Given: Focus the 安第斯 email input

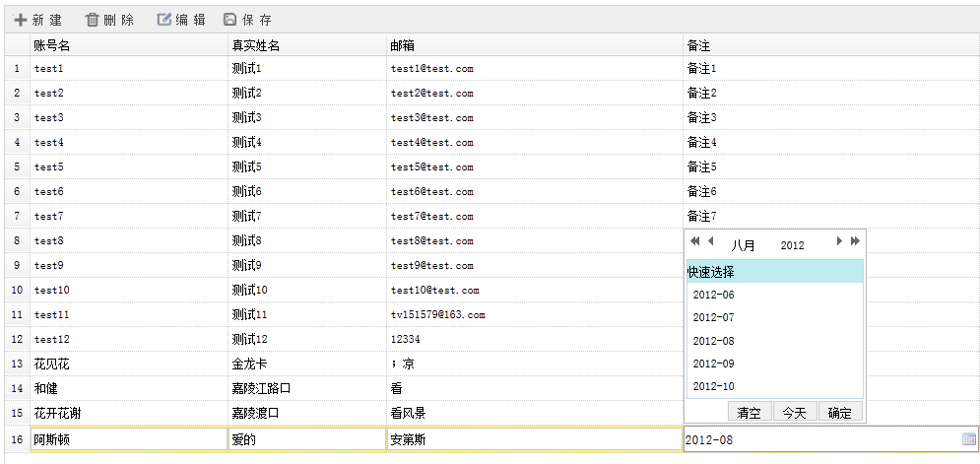Looking at the screenshot, I should coord(535,440).
